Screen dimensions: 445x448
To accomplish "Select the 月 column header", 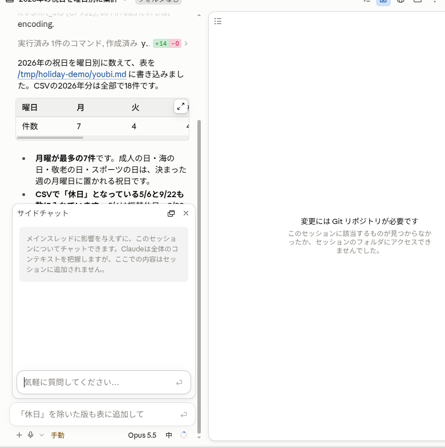I will click(x=80, y=107).
